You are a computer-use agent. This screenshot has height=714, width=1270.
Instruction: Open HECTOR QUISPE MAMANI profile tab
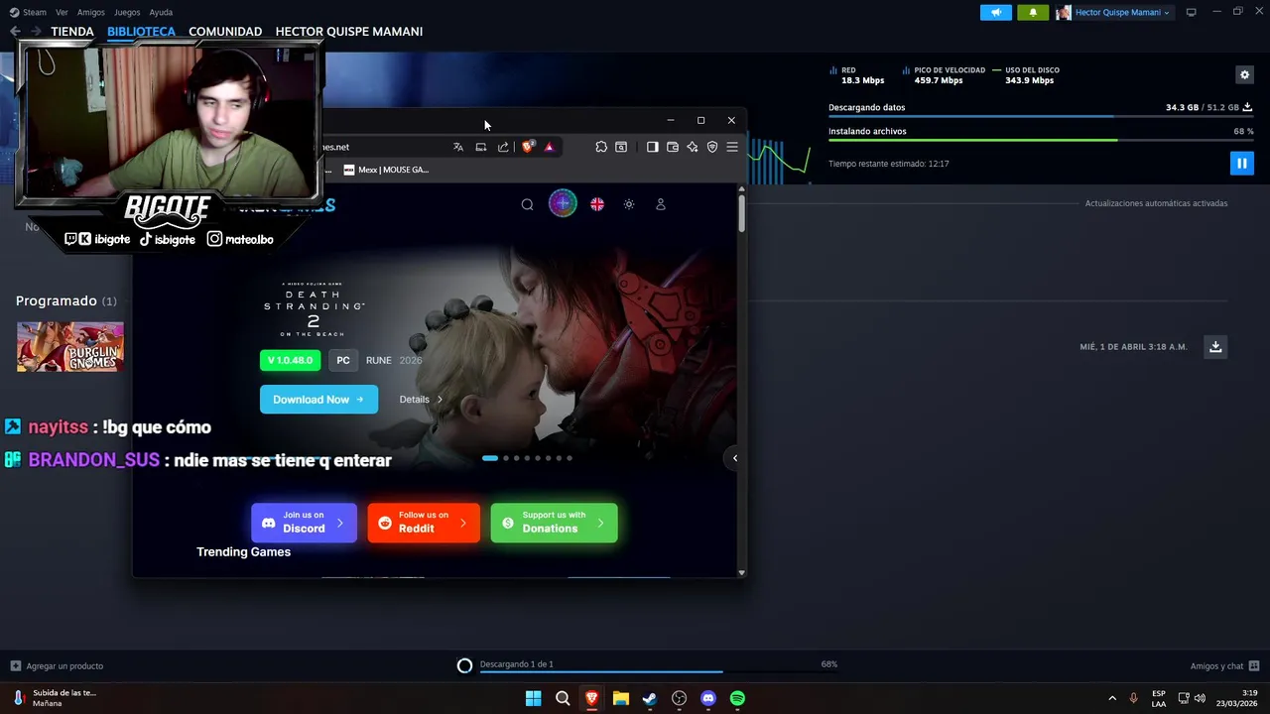[349, 32]
